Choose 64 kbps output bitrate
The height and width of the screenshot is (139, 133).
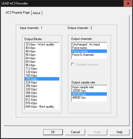coord(42,58)
